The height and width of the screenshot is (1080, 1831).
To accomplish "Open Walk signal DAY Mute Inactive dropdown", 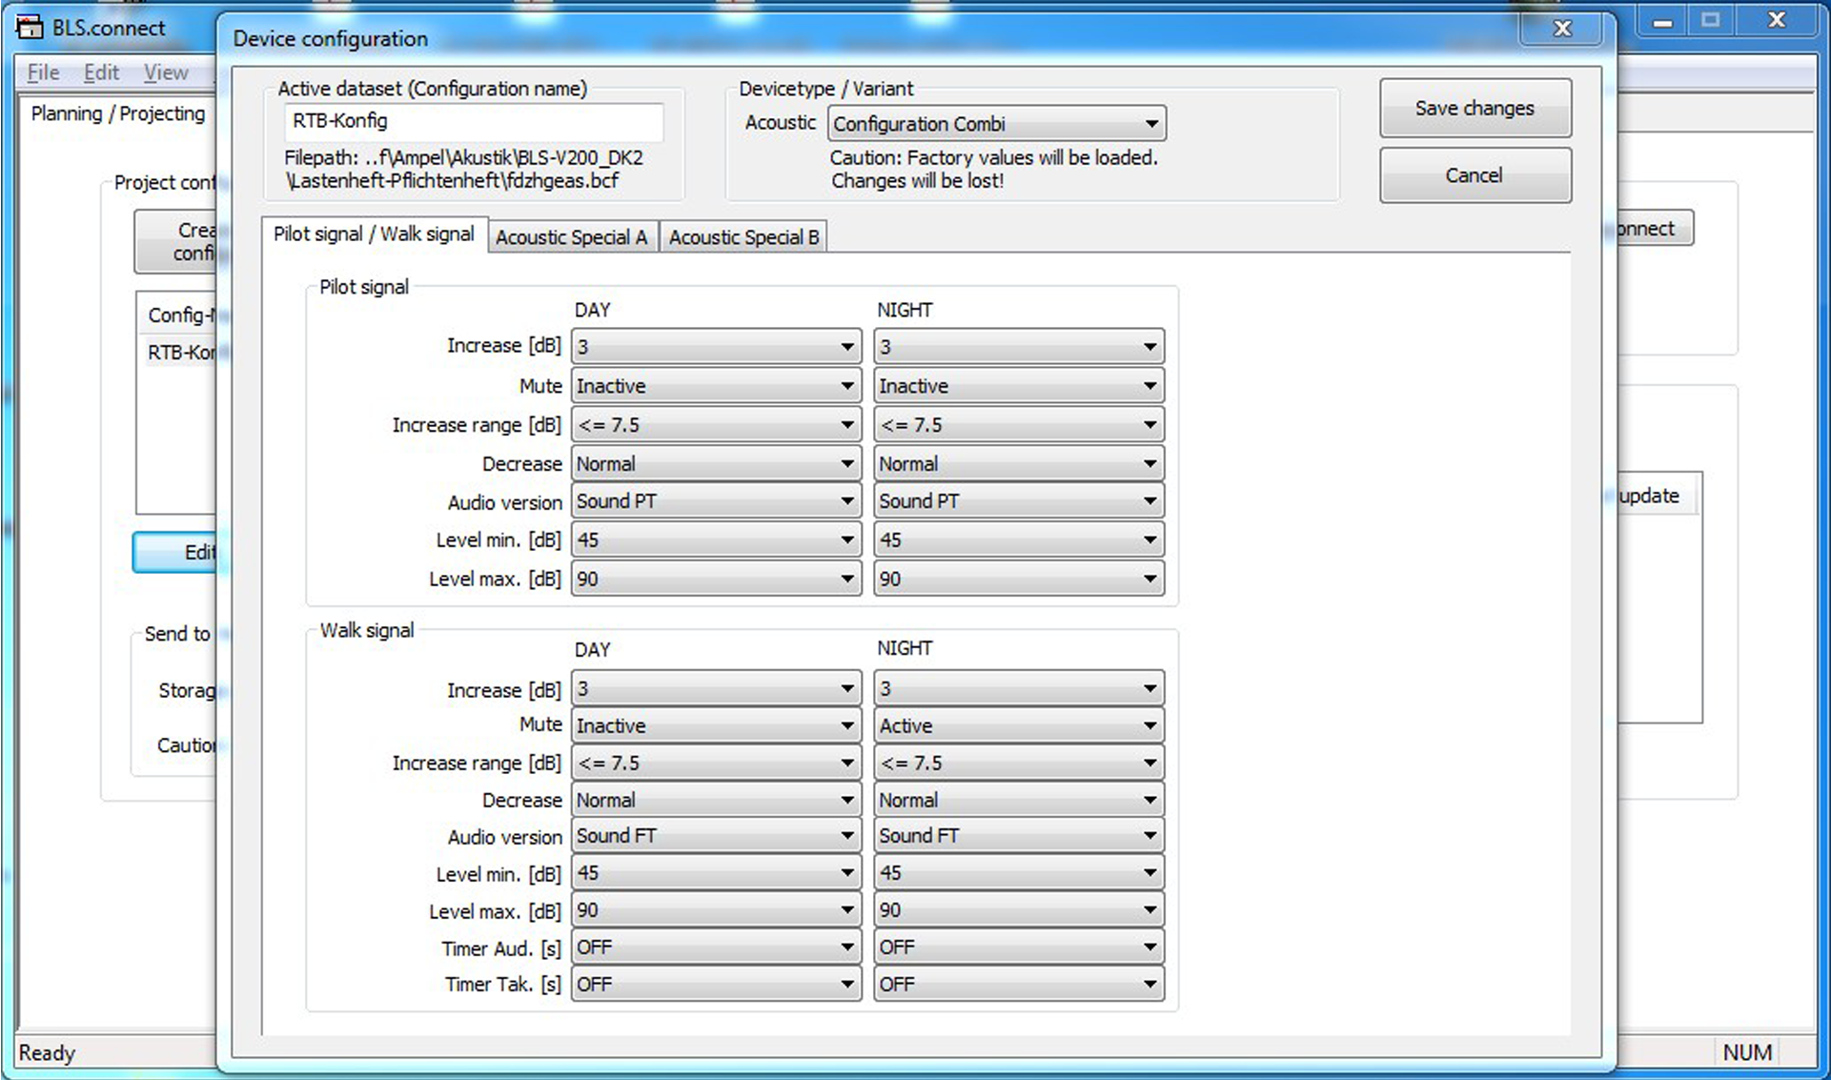I will (x=716, y=726).
